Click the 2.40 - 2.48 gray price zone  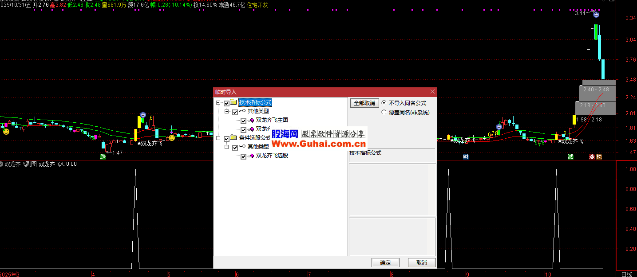click(x=596, y=90)
